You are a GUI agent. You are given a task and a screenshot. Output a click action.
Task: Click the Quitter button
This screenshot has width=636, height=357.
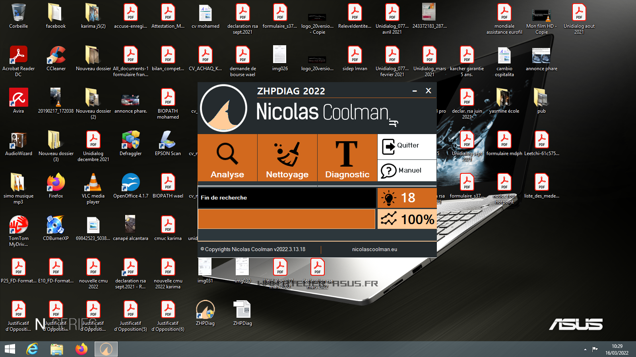pos(407,146)
